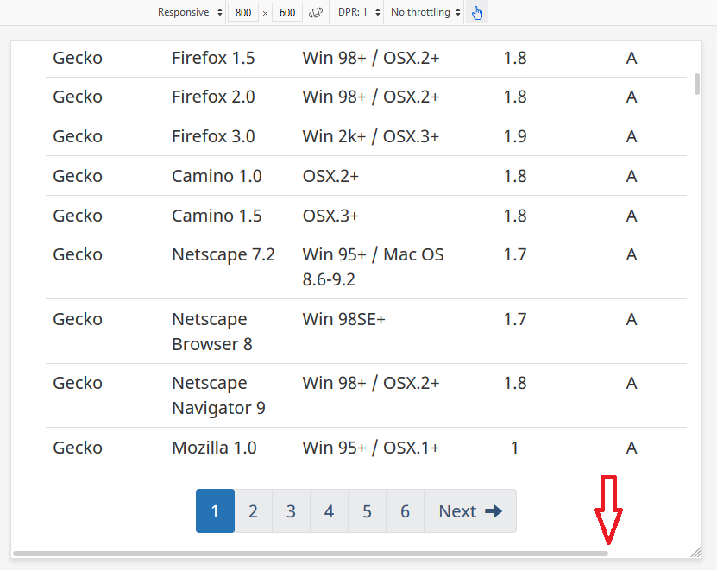The width and height of the screenshot is (717, 570).
Task: Click the Firefox 3.0 table cell
Action: point(213,136)
